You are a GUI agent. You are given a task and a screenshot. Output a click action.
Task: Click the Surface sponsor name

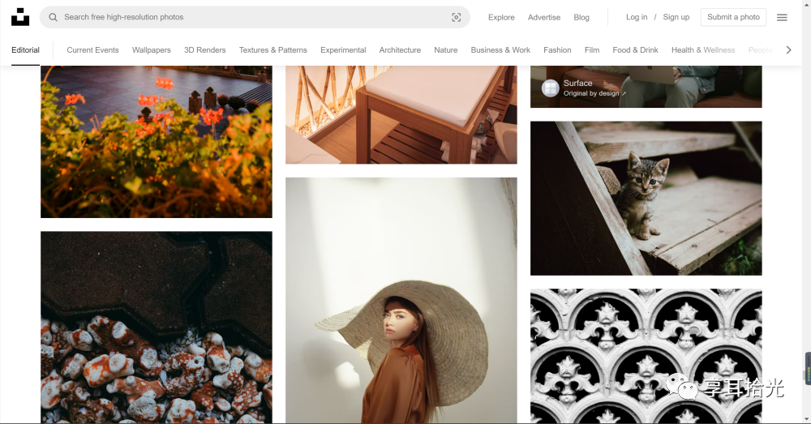point(577,84)
